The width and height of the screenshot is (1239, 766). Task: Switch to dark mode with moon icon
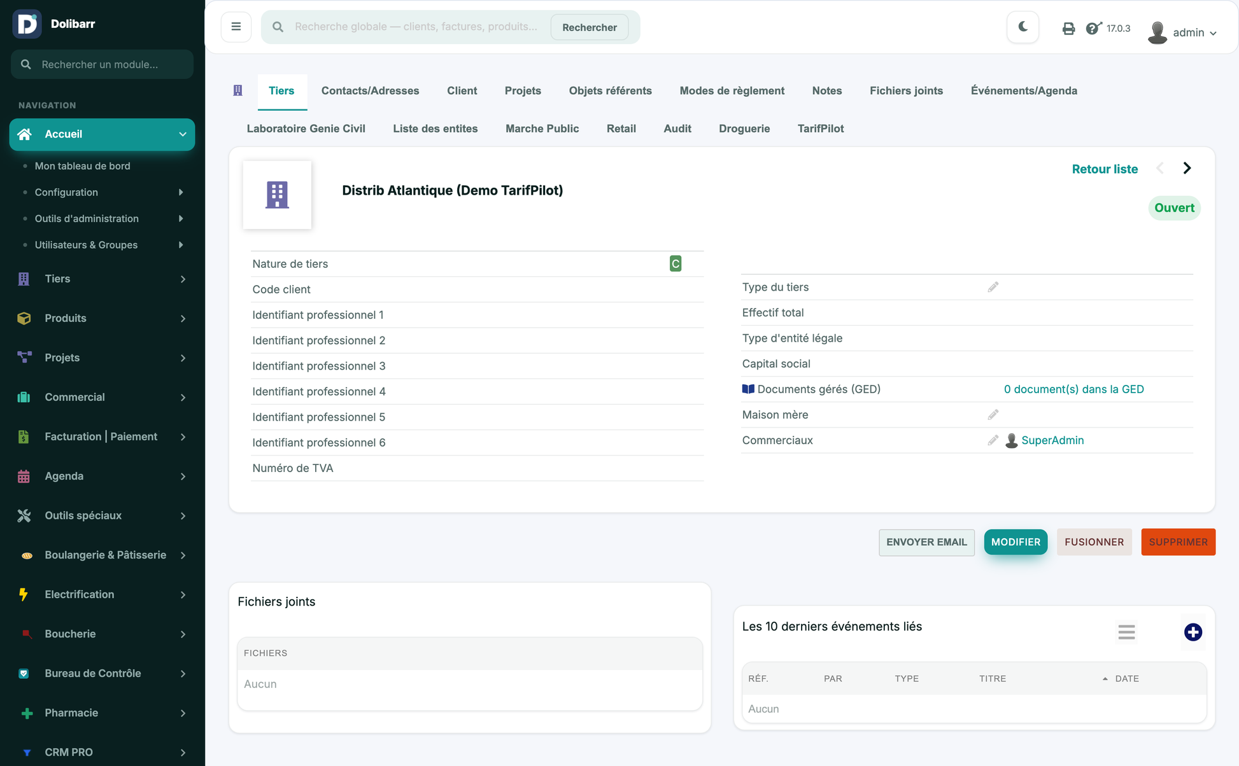(1023, 27)
